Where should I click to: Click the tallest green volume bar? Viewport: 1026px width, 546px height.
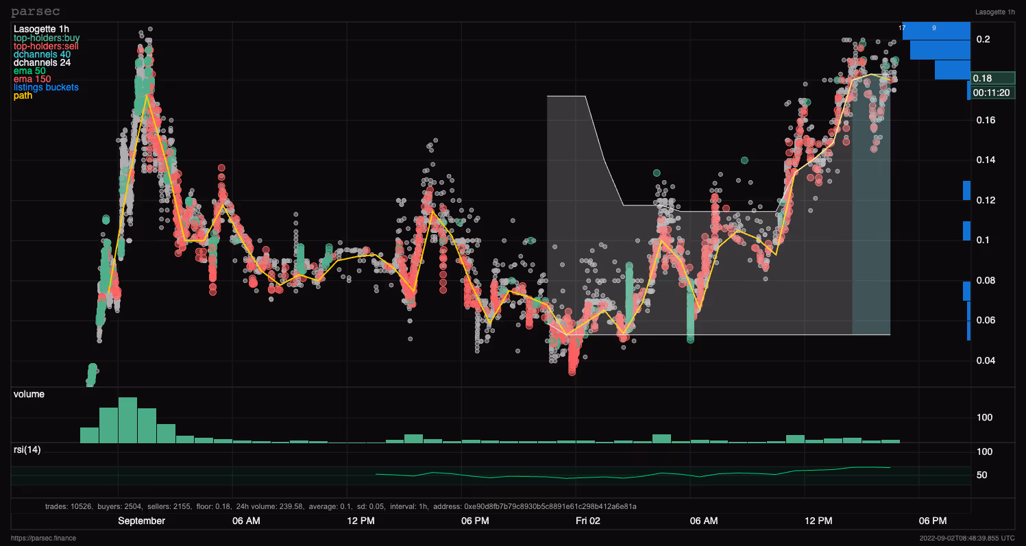tap(128, 420)
